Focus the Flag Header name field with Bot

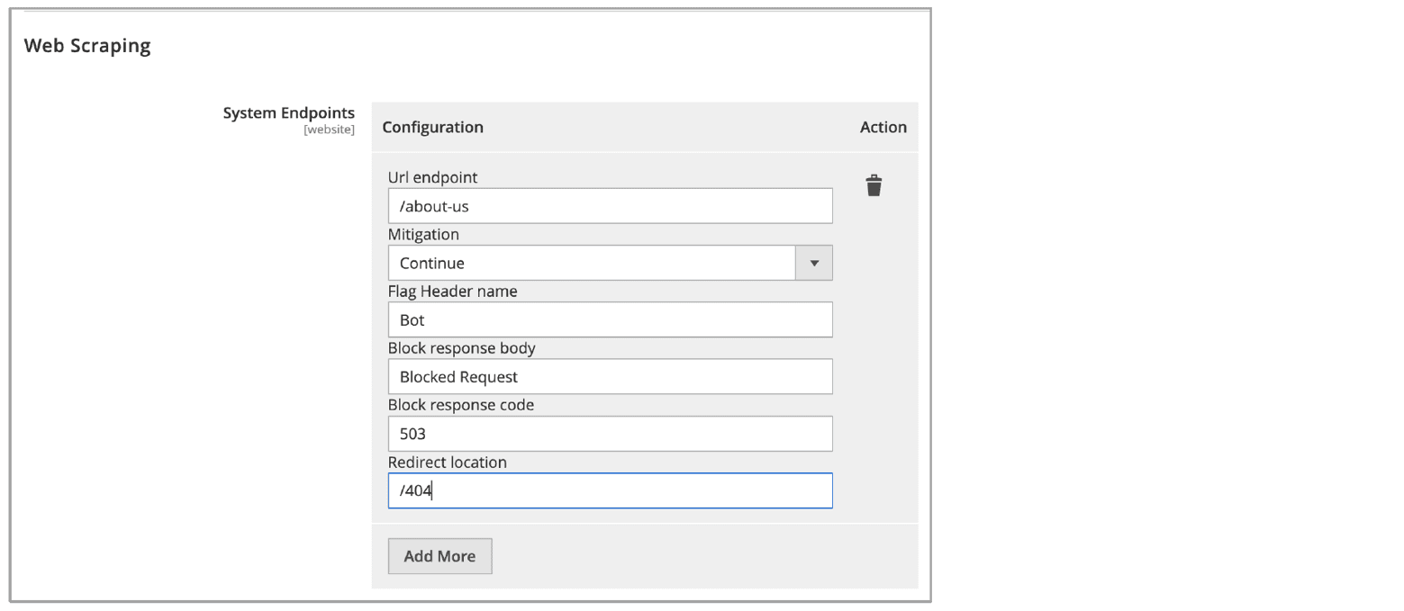(610, 320)
